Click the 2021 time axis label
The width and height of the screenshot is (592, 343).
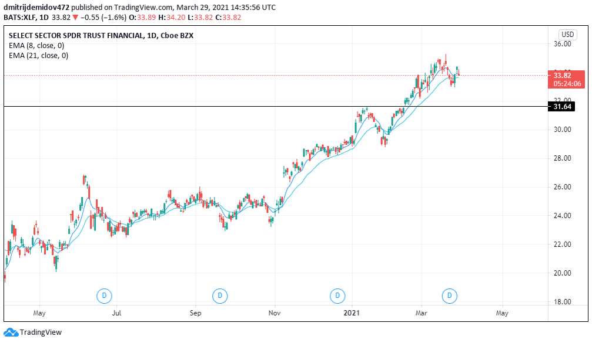[x=352, y=313]
